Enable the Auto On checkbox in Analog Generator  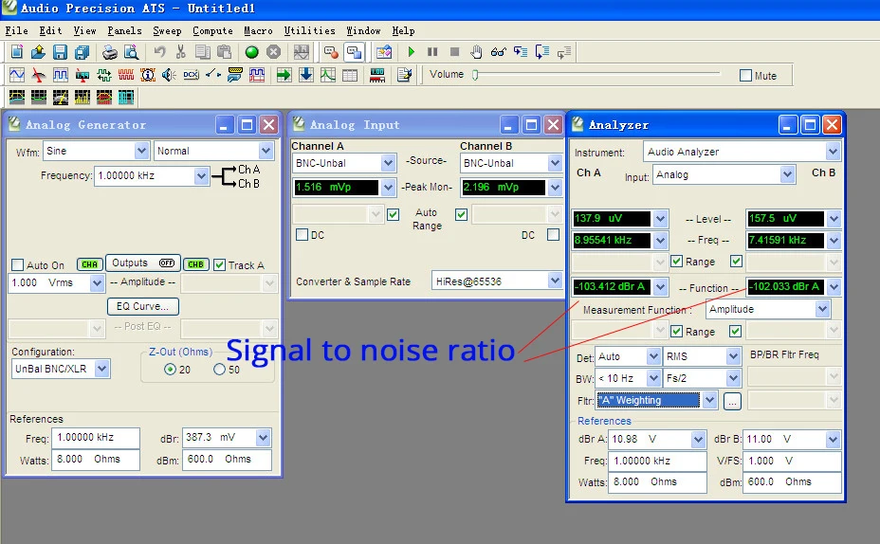click(17, 264)
